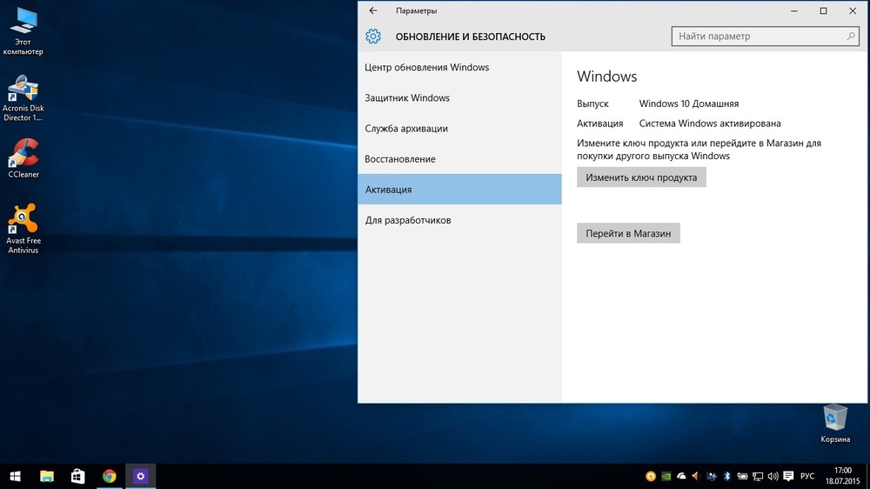This screenshot has width=870, height=489.
Task: Click the back arrow in Параметры window
Action: pyautogui.click(x=373, y=11)
